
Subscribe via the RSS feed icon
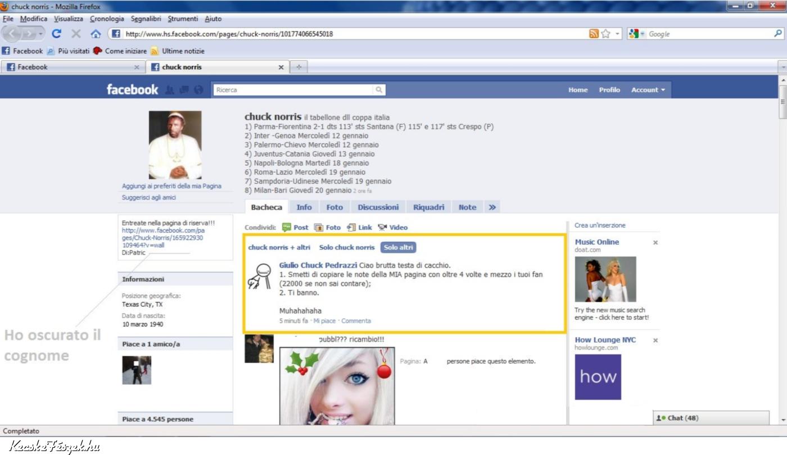(594, 34)
